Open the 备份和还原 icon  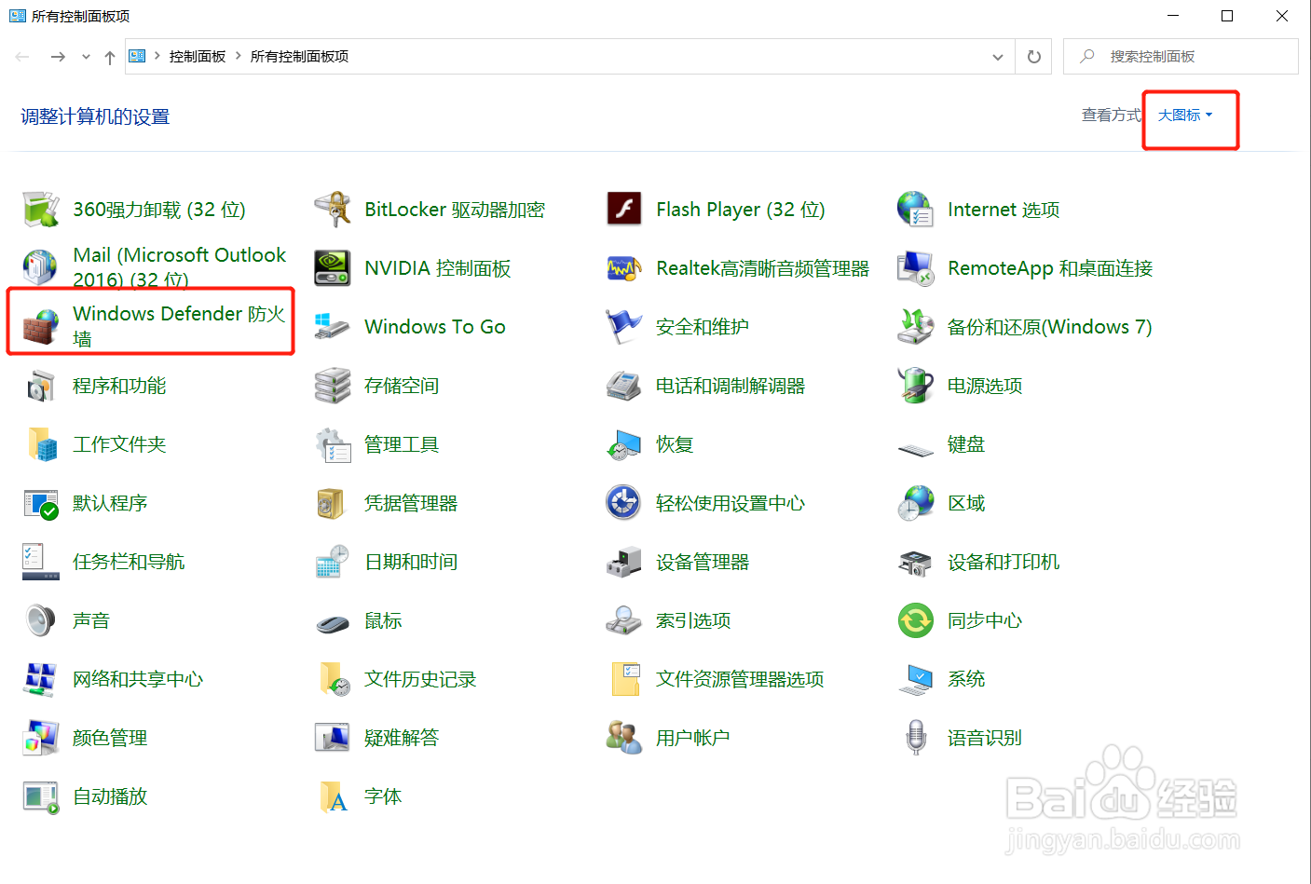coord(915,327)
